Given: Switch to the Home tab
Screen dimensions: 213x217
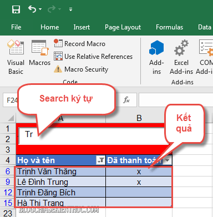Looking at the screenshot, I should pos(50,27).
